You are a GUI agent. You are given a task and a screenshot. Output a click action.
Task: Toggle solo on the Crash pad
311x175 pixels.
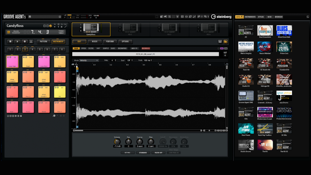(x=26, y=57)
